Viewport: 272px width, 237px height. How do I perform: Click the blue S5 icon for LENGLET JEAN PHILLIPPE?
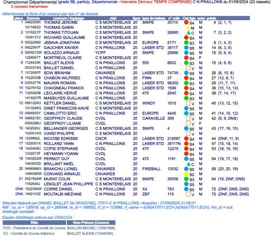[186, 184]
